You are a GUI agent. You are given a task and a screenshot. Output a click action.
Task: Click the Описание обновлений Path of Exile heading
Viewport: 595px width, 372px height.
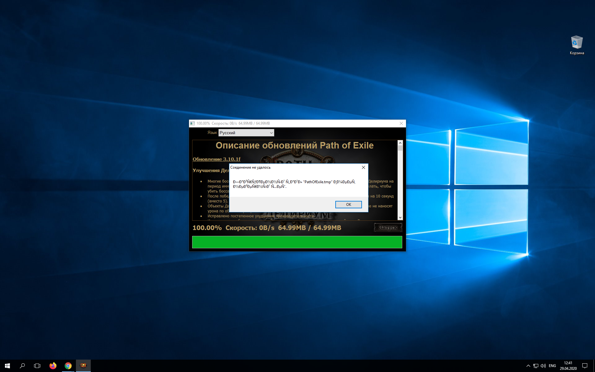point(295,145)
